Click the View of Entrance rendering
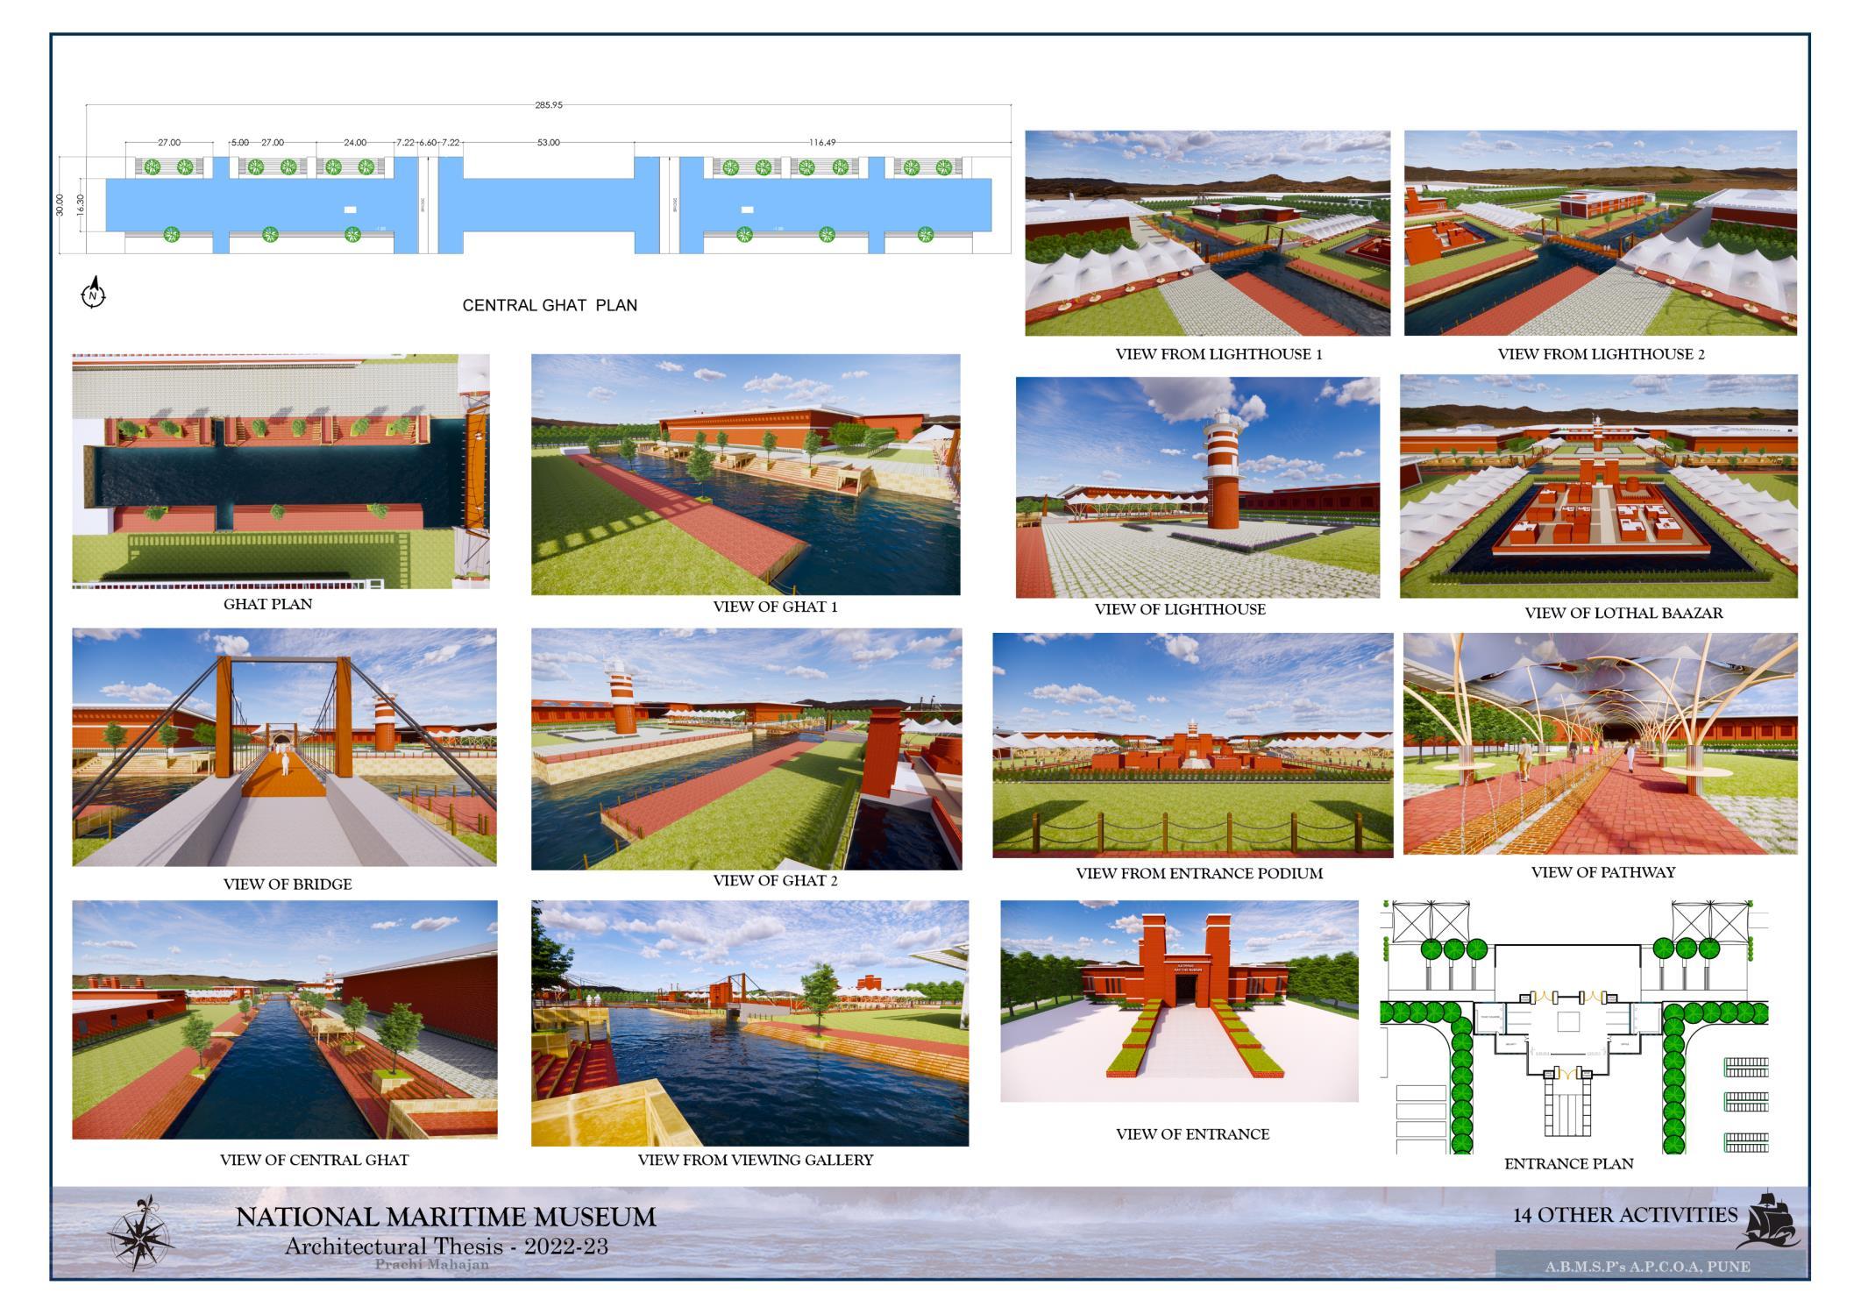 pos(1179,1001)
